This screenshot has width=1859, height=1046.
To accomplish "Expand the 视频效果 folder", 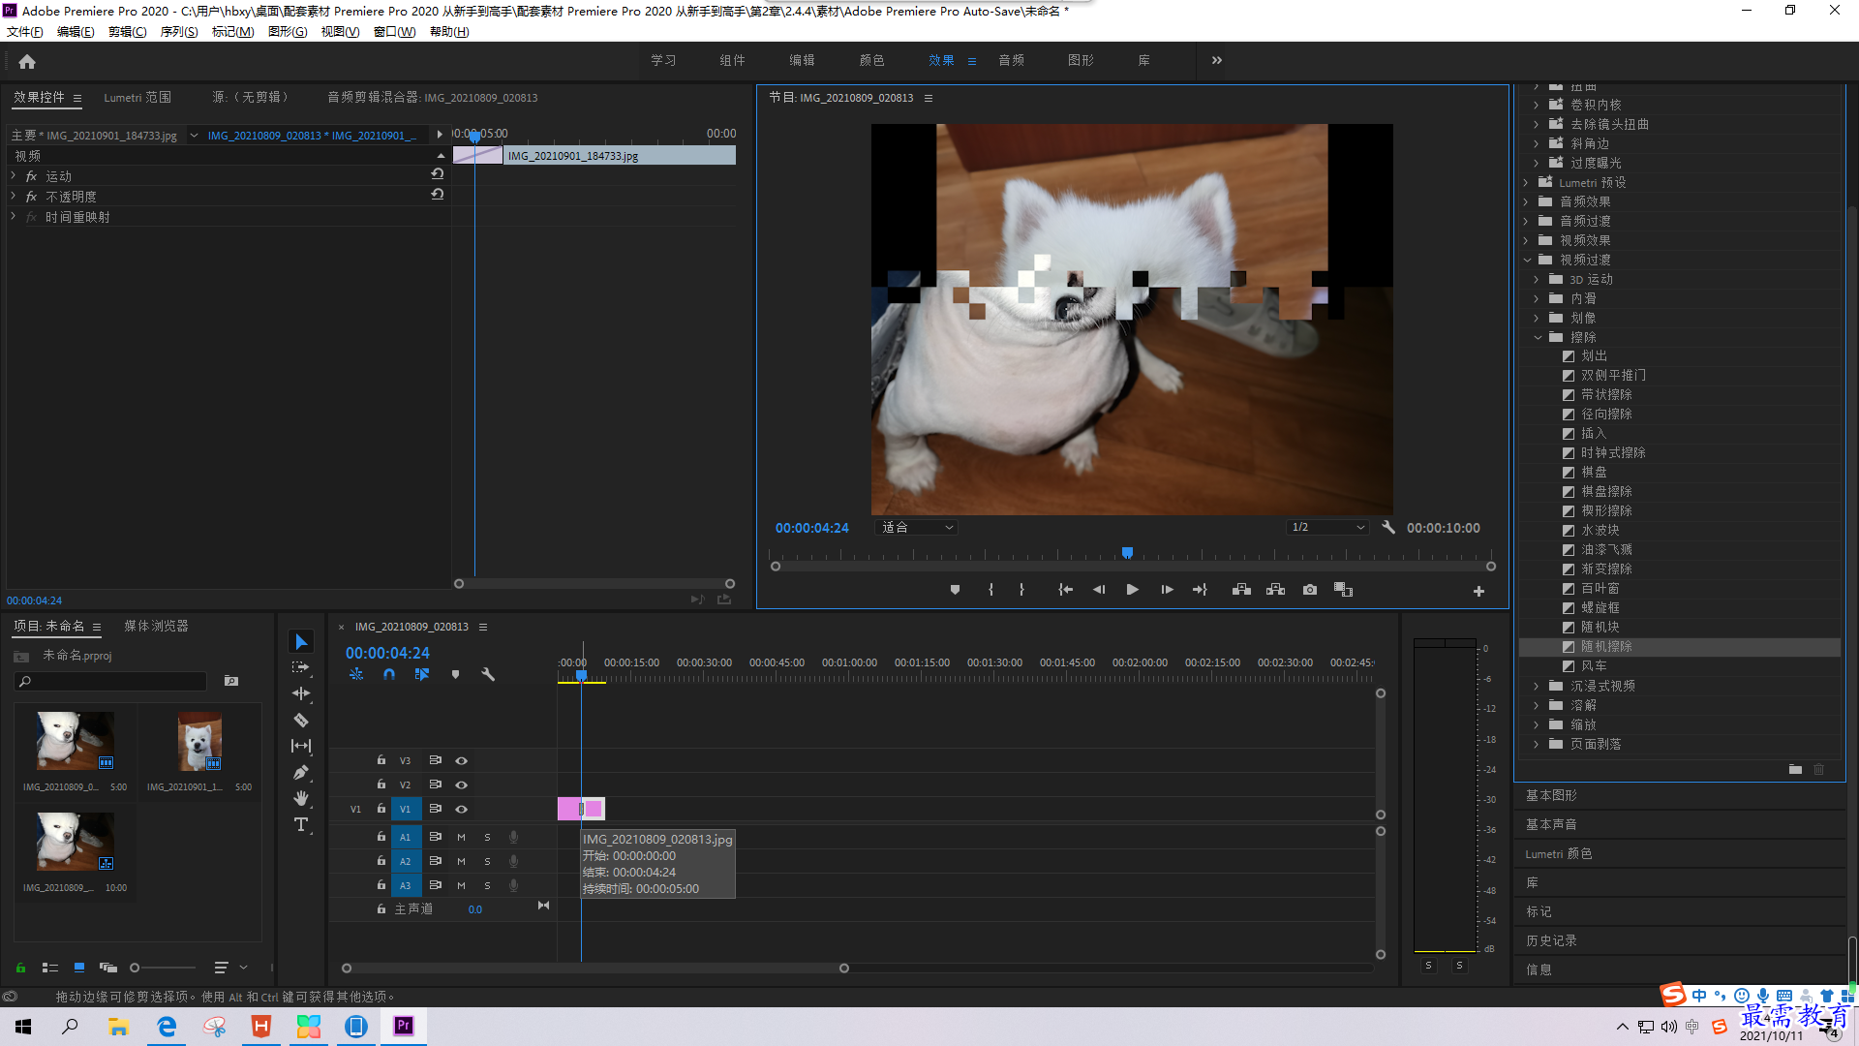I will (x=1526, y=240).
